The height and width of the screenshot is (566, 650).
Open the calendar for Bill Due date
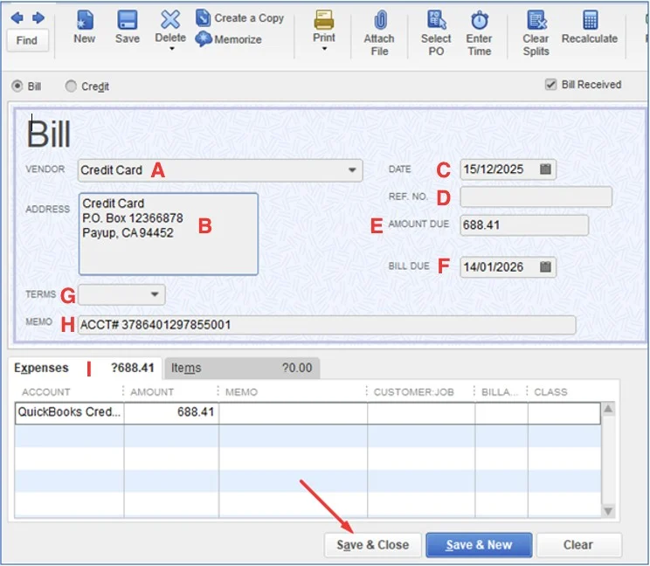pos(545,266)
